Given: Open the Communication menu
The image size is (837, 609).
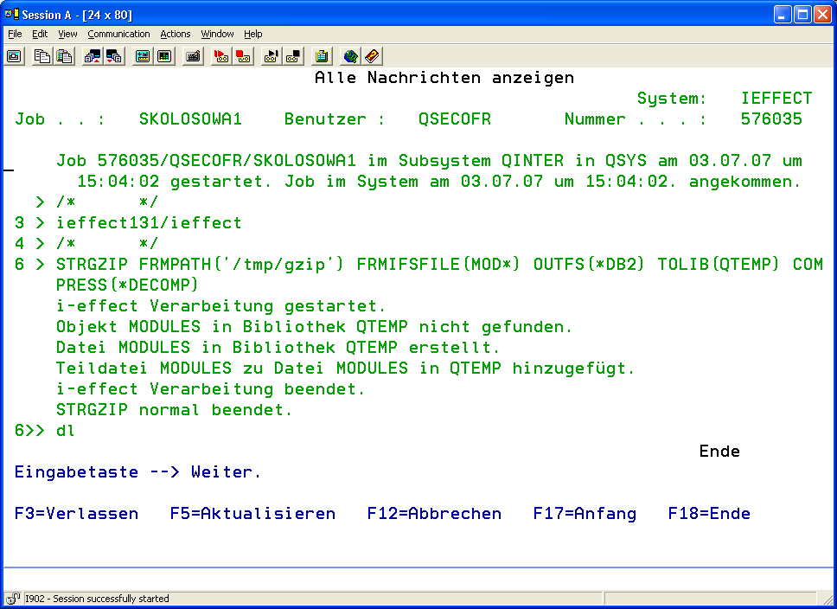Looking at the screenshot, I should tap(118, 34).
